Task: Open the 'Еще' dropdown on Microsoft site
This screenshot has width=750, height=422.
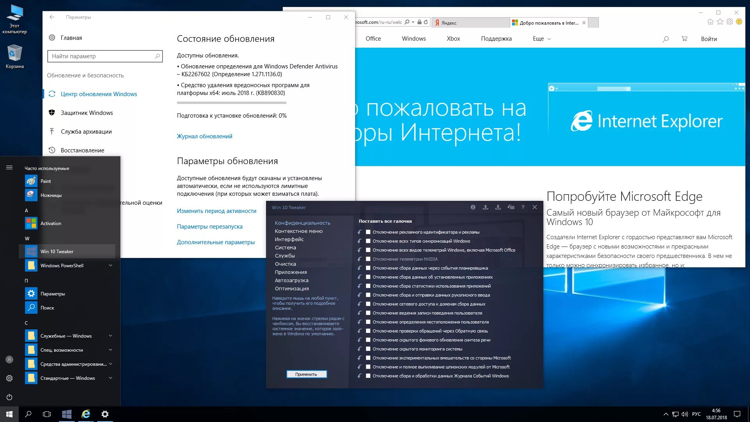Action: click(541, 39)
